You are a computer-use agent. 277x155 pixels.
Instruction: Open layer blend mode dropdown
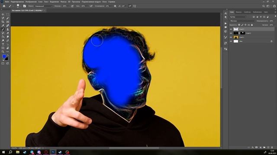click(x=242, y=21)
